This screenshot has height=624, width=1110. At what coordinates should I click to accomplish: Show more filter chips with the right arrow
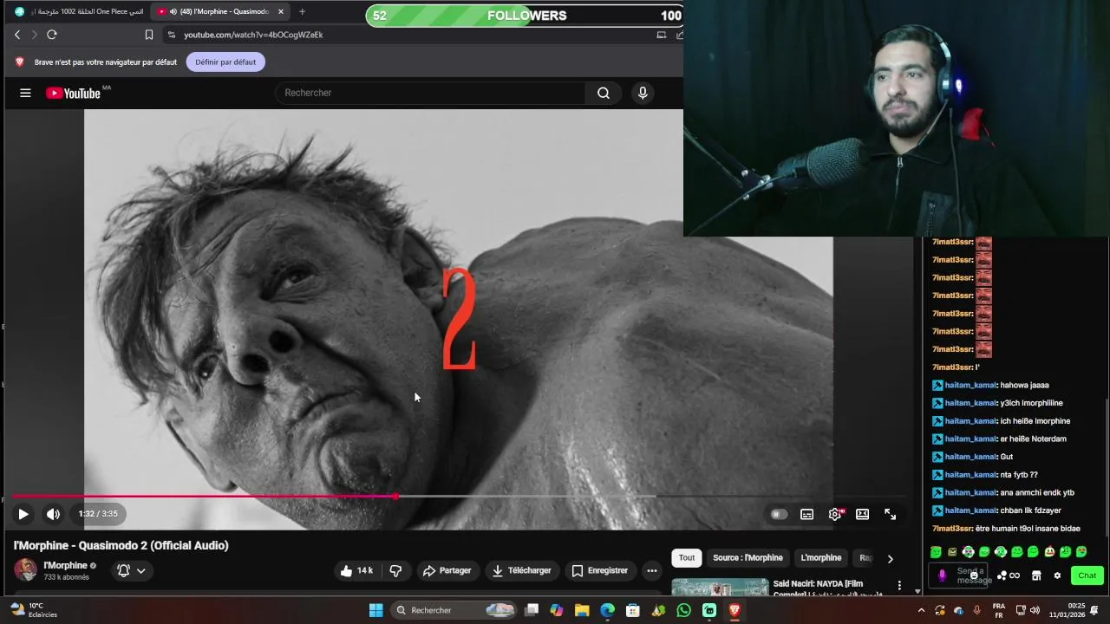[890, 559]
